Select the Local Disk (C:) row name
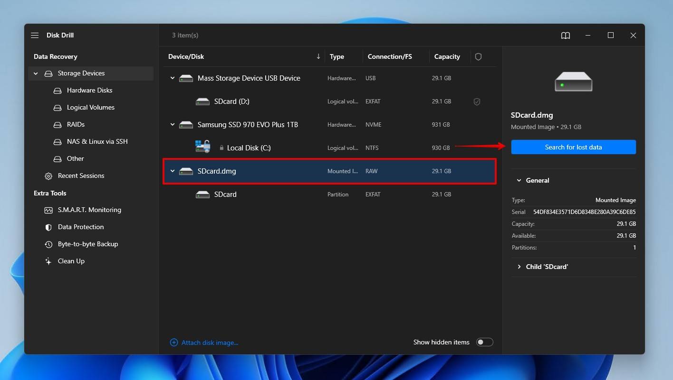This screenshot has width=673, height=380. (x=249, y=148)
